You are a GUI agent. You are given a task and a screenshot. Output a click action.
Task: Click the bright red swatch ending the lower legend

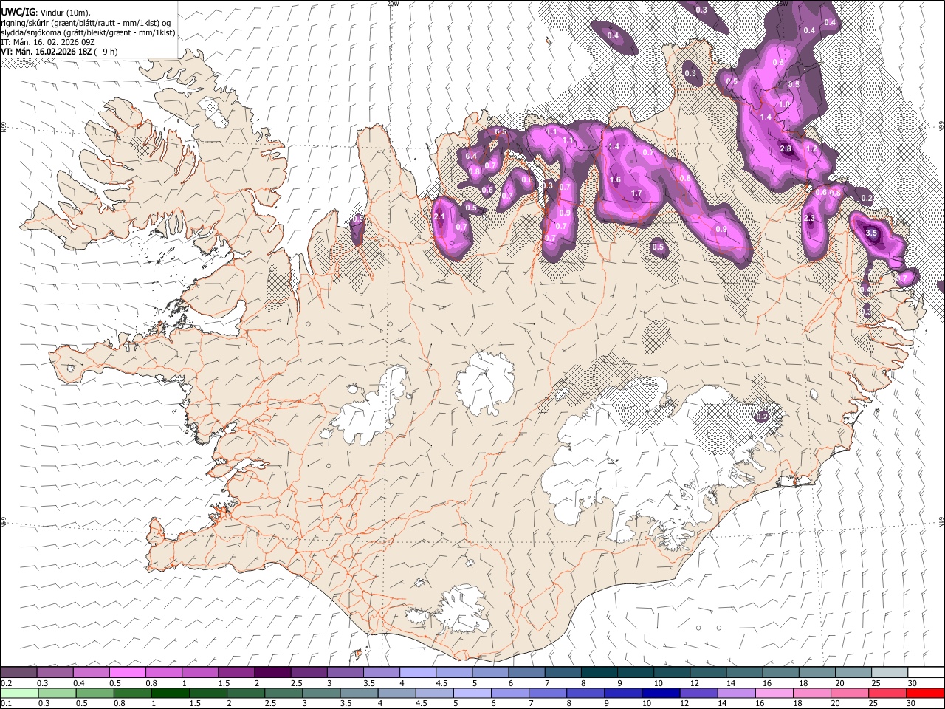(x=924, y=693)
